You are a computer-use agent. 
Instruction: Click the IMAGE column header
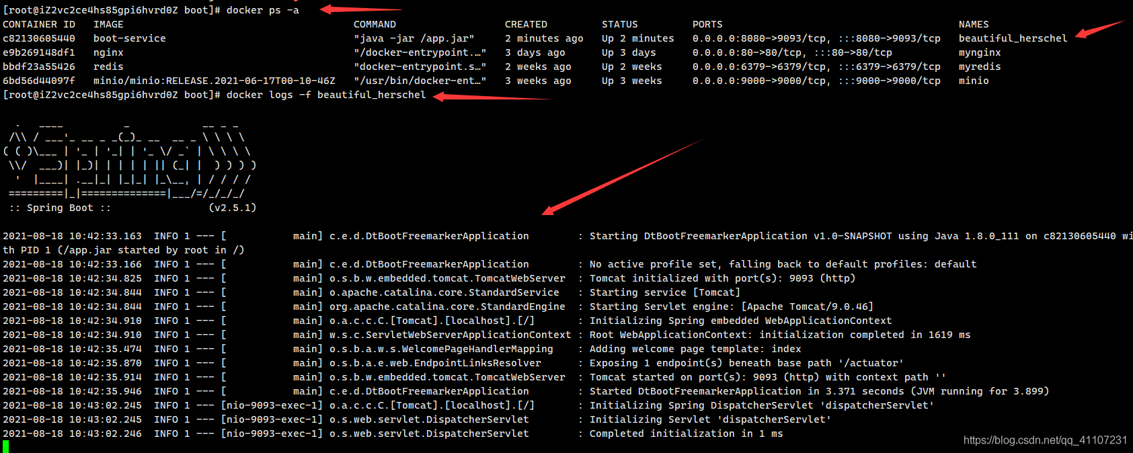(108, 24)
